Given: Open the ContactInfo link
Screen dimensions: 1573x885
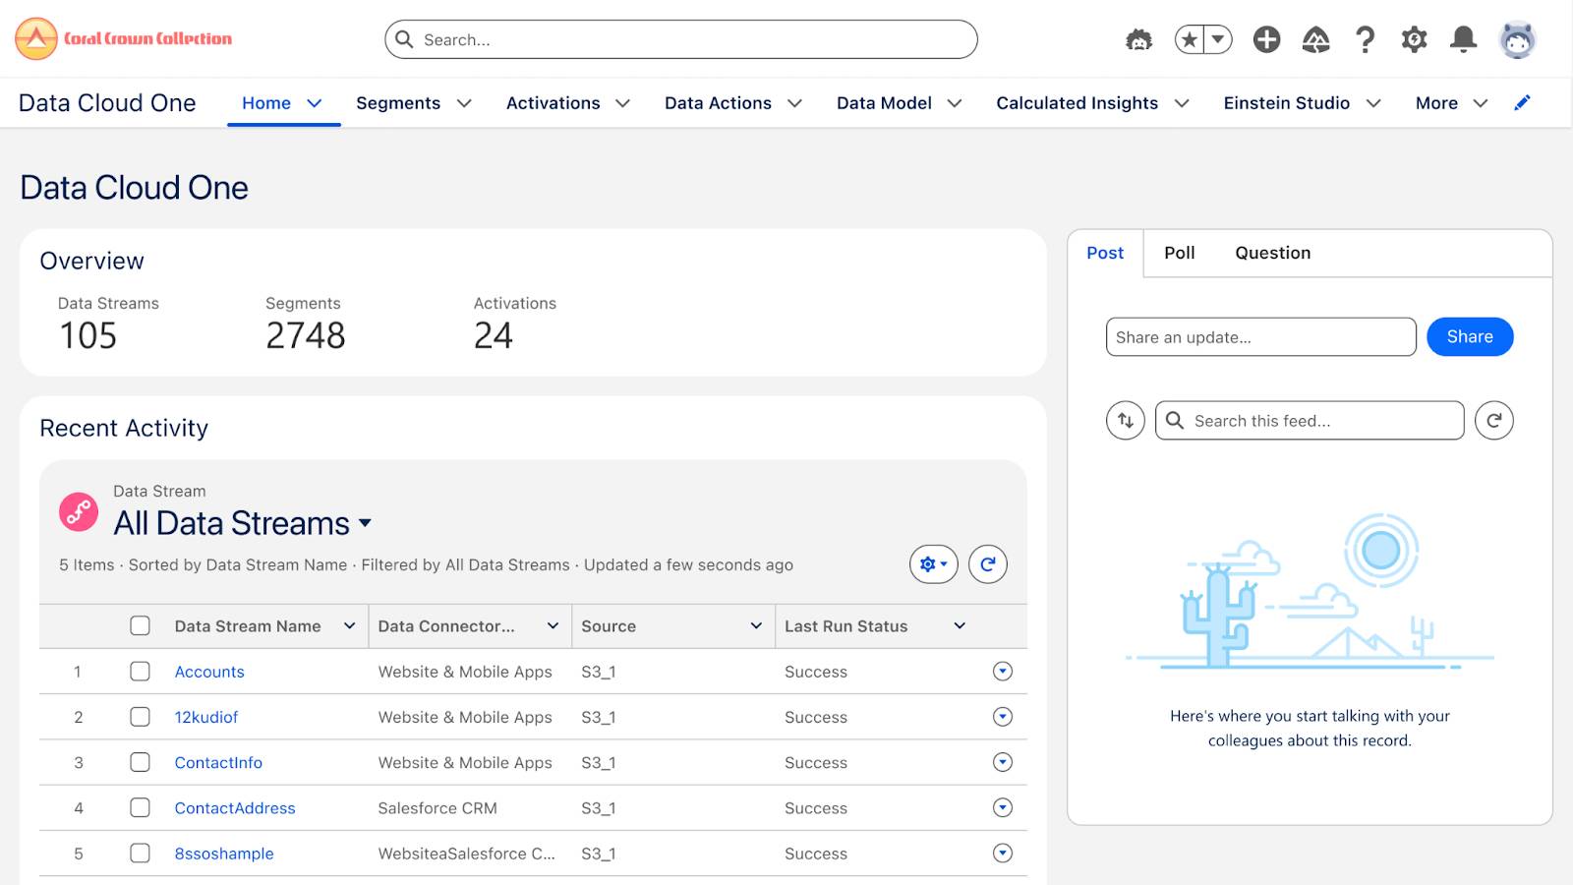Looking at the screenshot, I should [x=218, y=762].
